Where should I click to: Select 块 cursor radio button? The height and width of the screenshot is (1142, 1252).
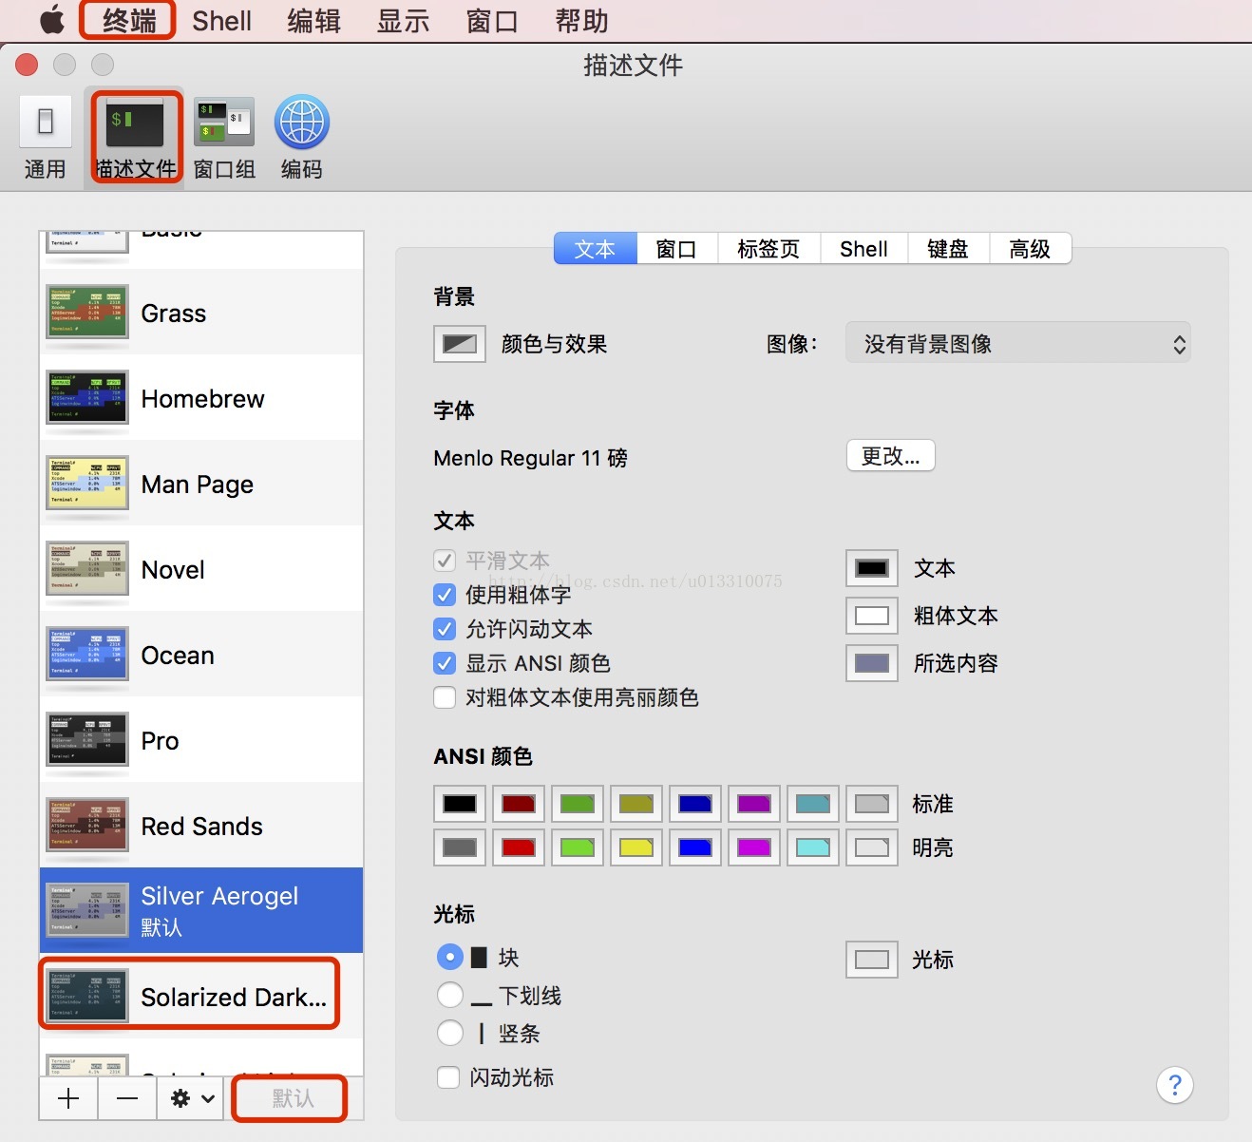click(450, 957)
